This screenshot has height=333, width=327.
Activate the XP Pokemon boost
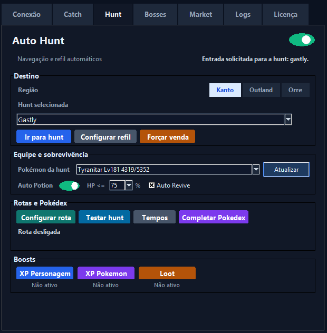pyautogui.click(x=106, y=273)
